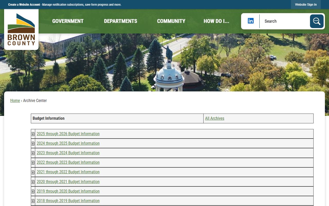
Task: Open 2020 through 2021 Budget Information
Action: pos(68,182)
